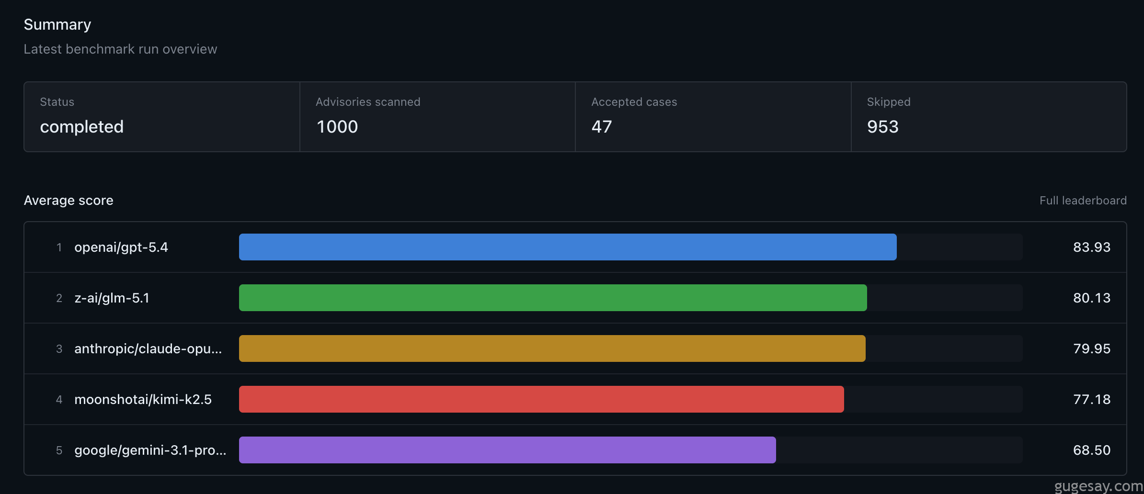Select the 79.95 score value

(1091, 349)
